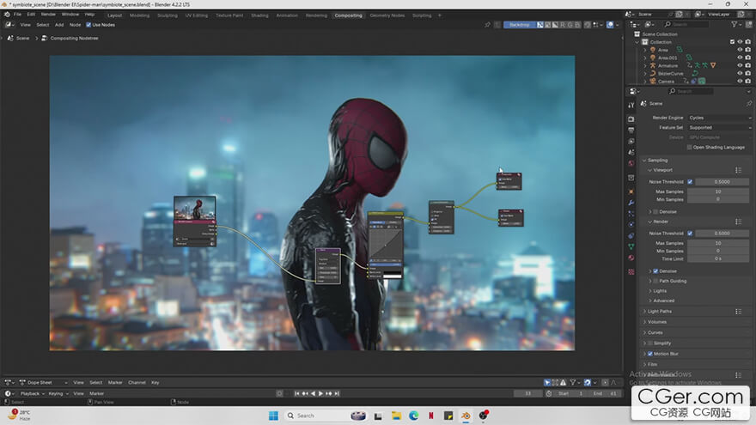This screenshot has width=756, height=425.
Task: Open Render sampling presets list icon
Action: point(738,222)
